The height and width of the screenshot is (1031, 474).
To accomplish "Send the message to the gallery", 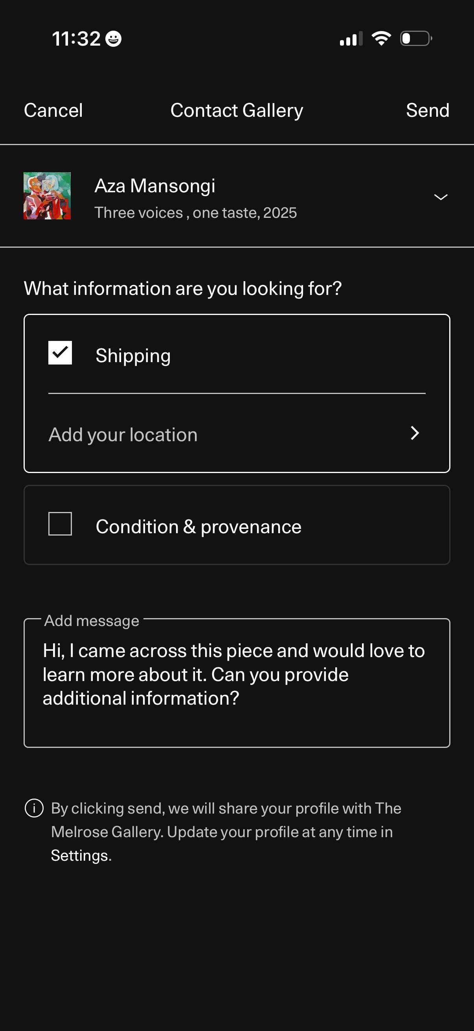I will (x=427, y=110).
